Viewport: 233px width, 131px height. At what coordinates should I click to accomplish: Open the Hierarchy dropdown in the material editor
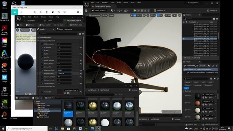click(59, 25)
